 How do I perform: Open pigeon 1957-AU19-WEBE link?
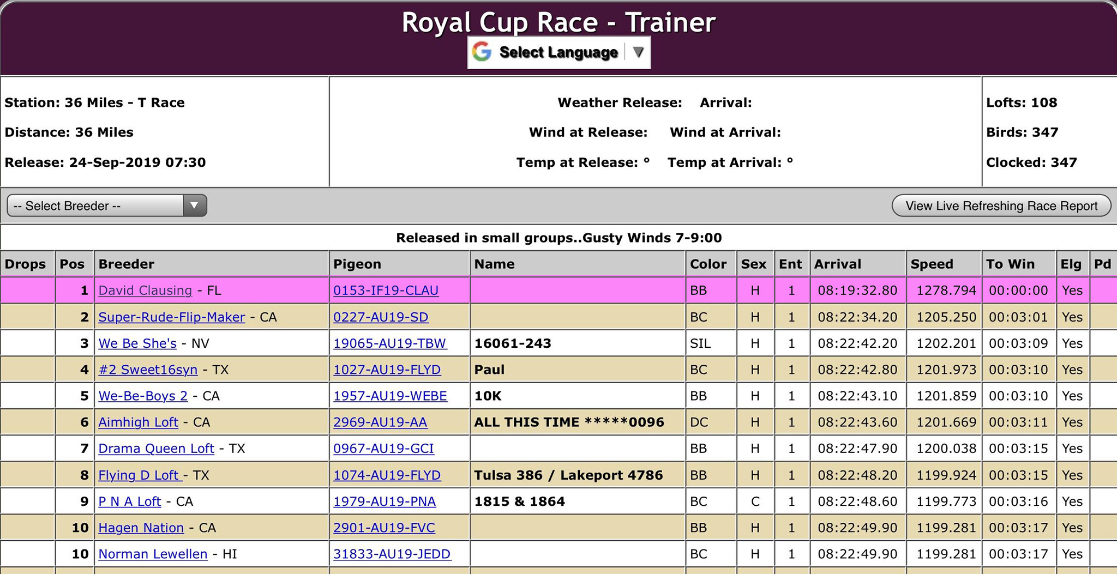[x=390, y=396]
